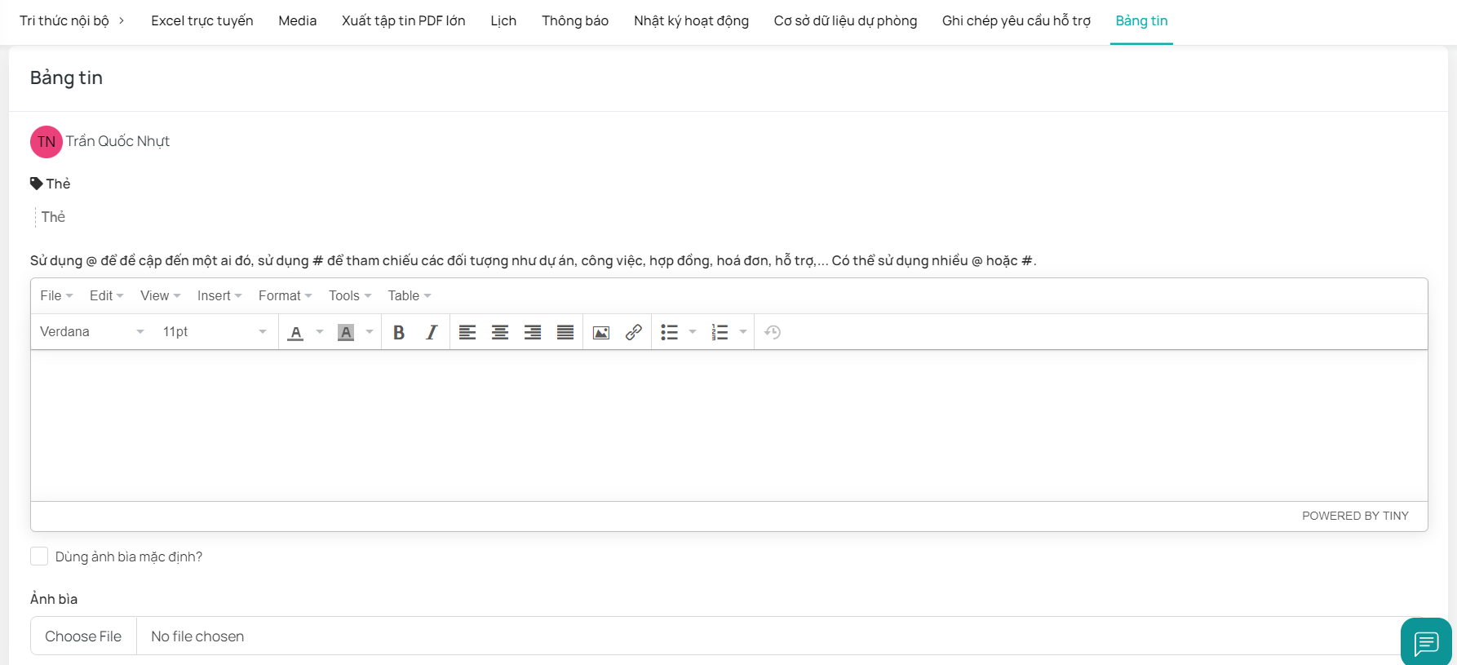The height and width of the screenshot is (665, 1457).
Task: Open the Verdana font family dropdown
Action: click(91, 332)
